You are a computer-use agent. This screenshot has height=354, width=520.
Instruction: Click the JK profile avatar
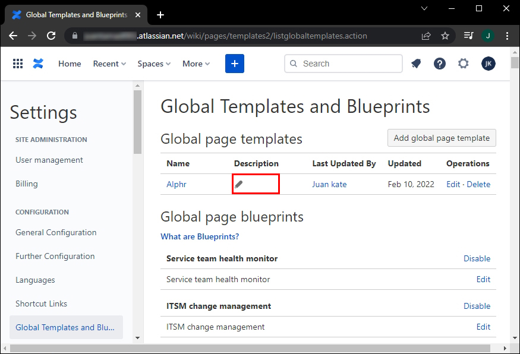488,64
